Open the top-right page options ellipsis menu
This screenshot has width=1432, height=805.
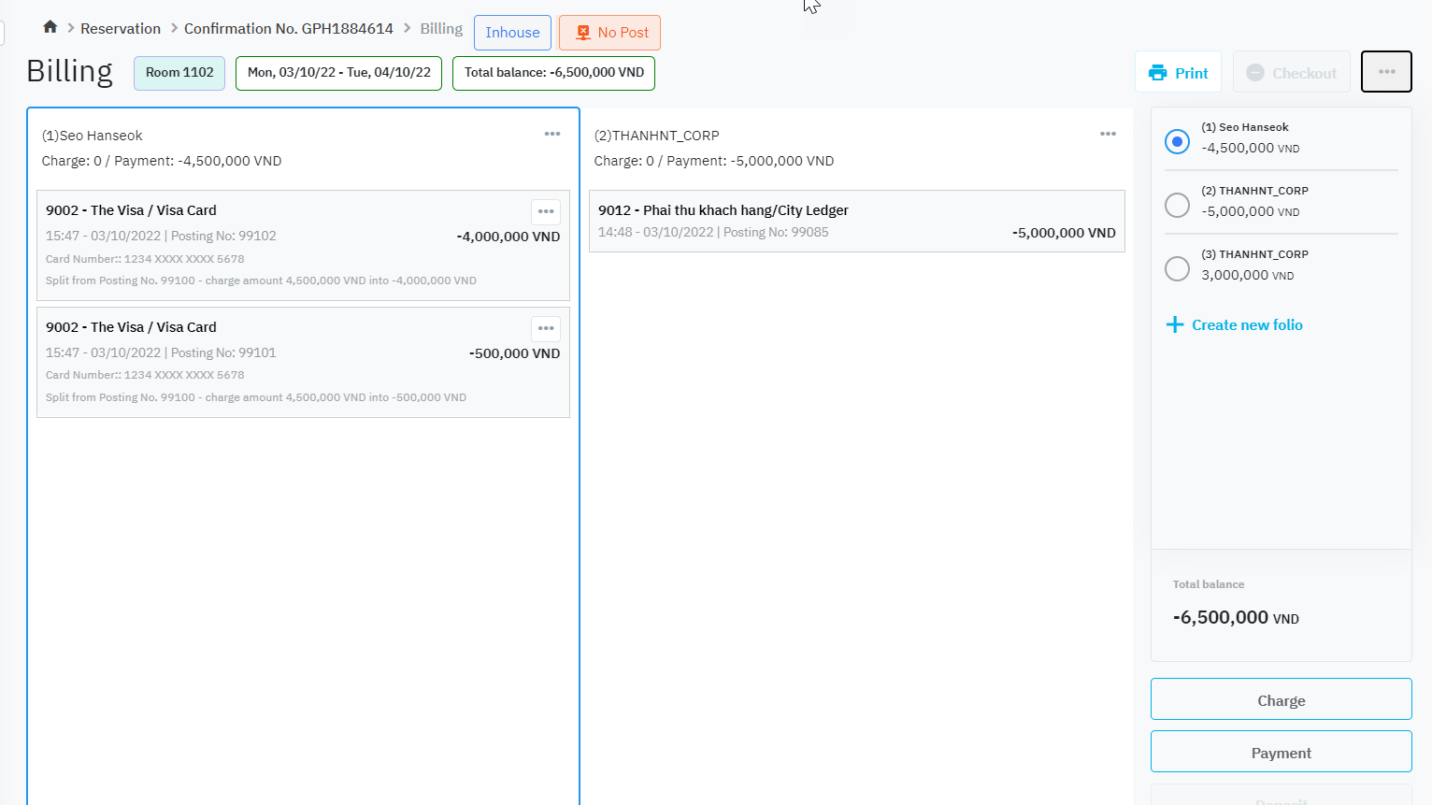point(1386,72)
